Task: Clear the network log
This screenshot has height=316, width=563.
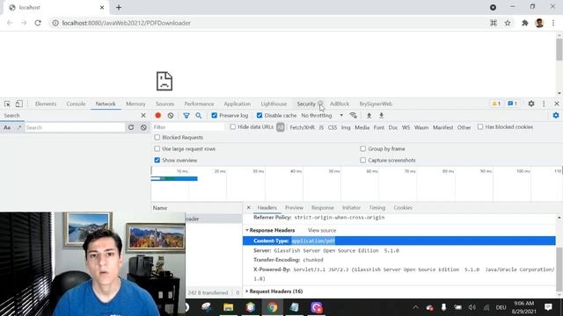Action: tap(171, 115)
